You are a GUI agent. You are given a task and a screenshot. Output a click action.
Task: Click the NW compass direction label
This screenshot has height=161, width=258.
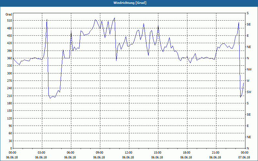pos(249,70)
